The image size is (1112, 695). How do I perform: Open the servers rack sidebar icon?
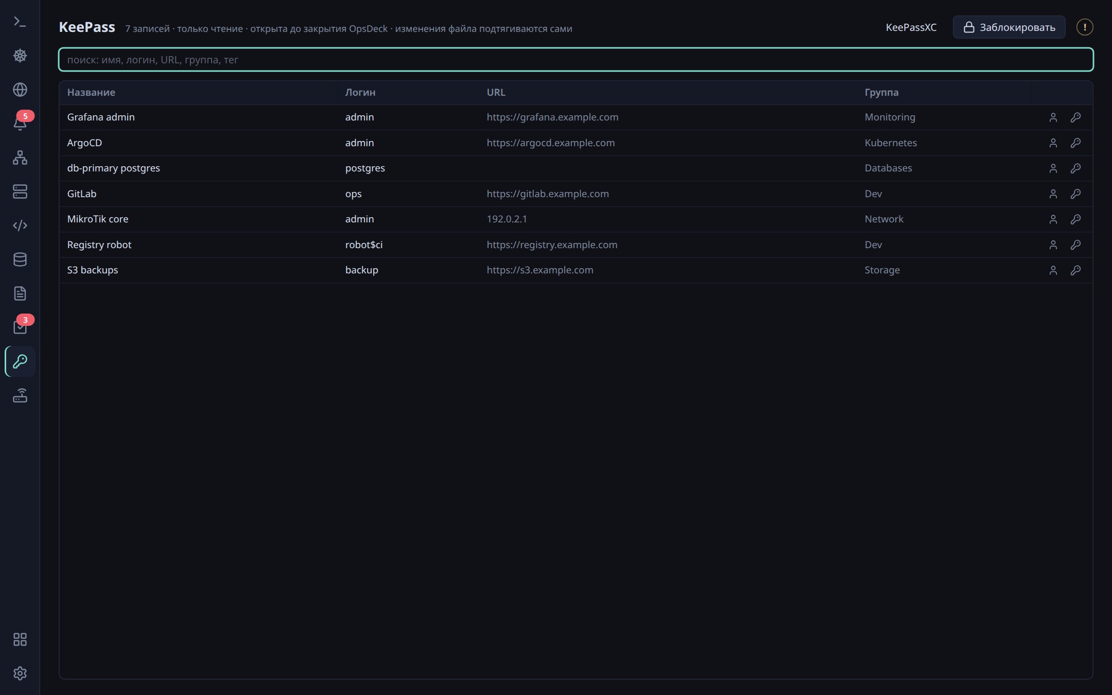(x=20, y=192)
